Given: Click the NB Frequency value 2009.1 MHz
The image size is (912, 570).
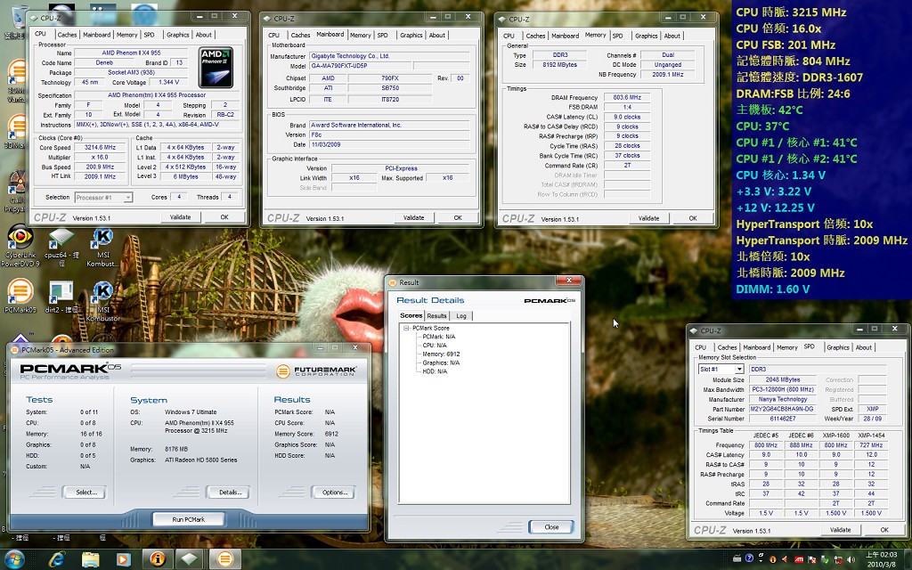Looking at the screenshot, I should tap(667, 75).
